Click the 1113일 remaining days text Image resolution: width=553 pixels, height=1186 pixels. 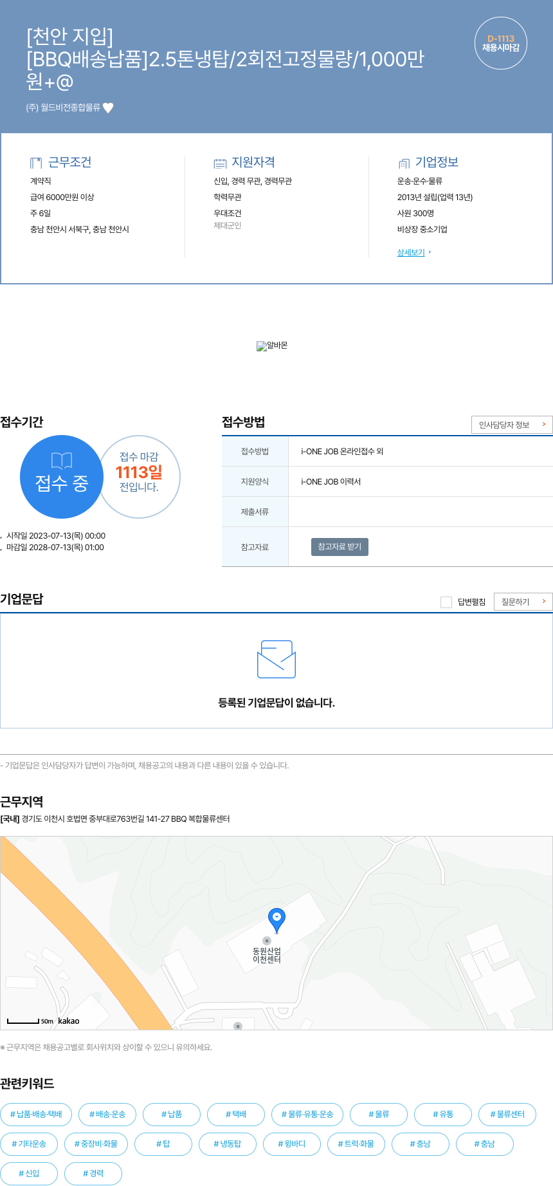139,472
